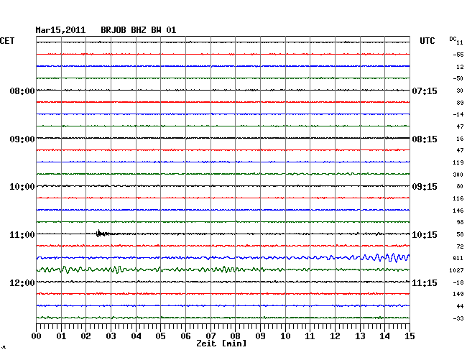This screenshot has height=355, width=467.
Task: Click the 09:00 CET time label
Action: pos(22,139)
